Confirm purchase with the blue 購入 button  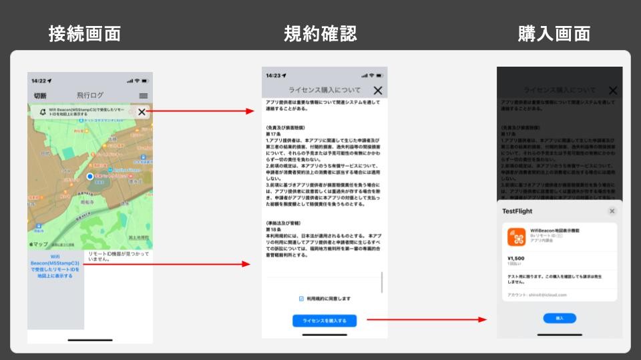(x=560, y=318)
